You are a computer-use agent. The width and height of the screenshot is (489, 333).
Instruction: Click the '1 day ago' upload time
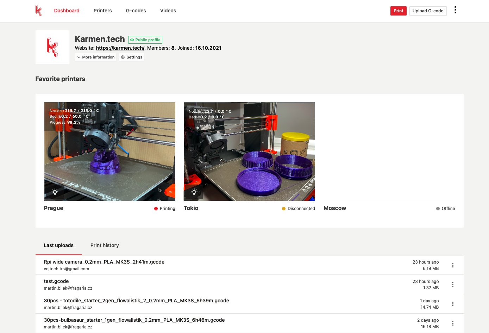(430, 301)
